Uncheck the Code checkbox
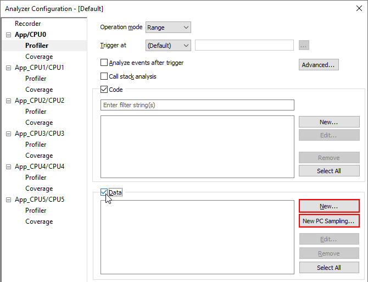 (x=104, y=90)
